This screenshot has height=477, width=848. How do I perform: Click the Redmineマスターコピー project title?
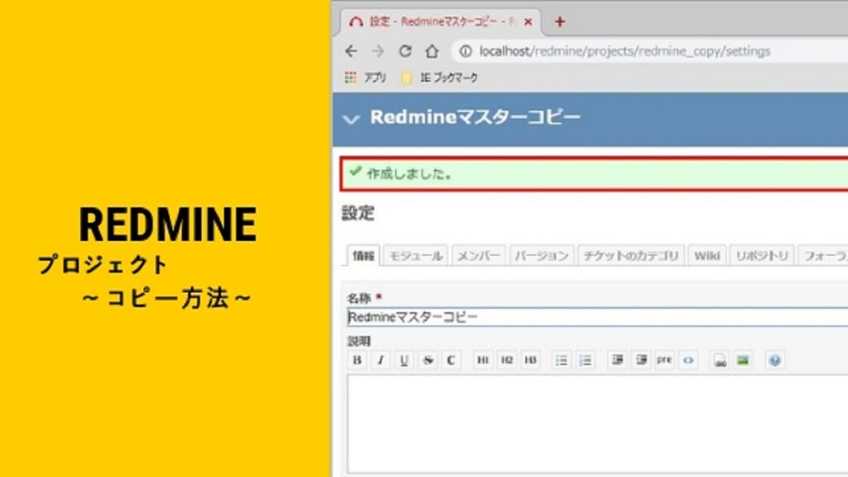click(475, 118)
